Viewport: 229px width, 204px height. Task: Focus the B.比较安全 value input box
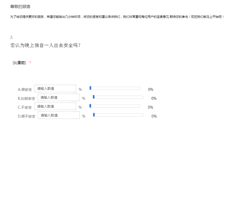(59, 97)
